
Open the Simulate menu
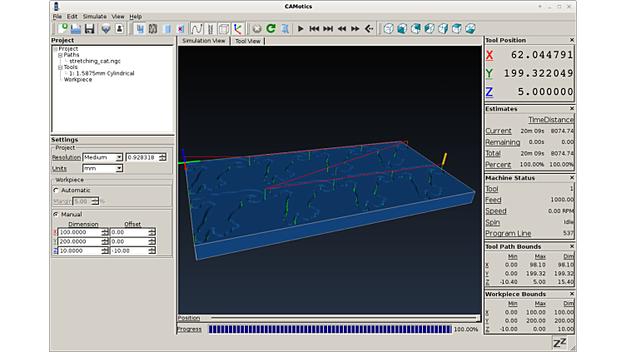click(94, 16)
